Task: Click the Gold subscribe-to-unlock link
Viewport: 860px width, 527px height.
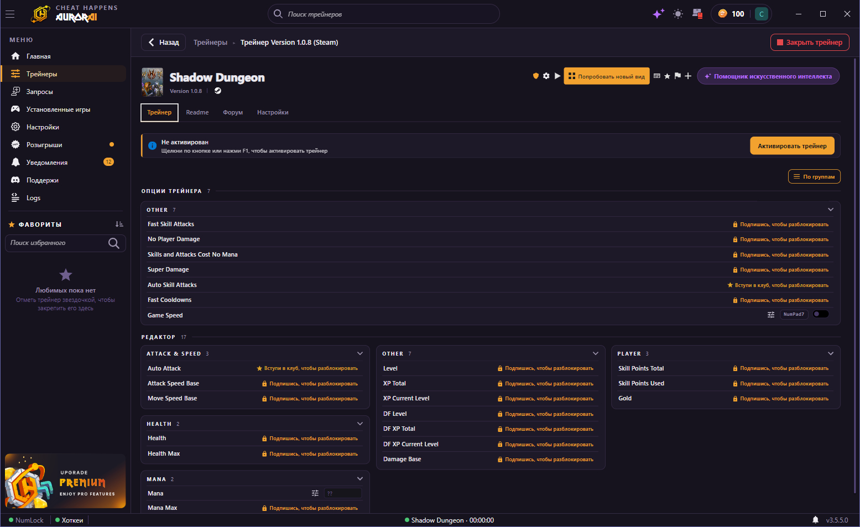Action: pyautogui.click(x=780, y=399)
